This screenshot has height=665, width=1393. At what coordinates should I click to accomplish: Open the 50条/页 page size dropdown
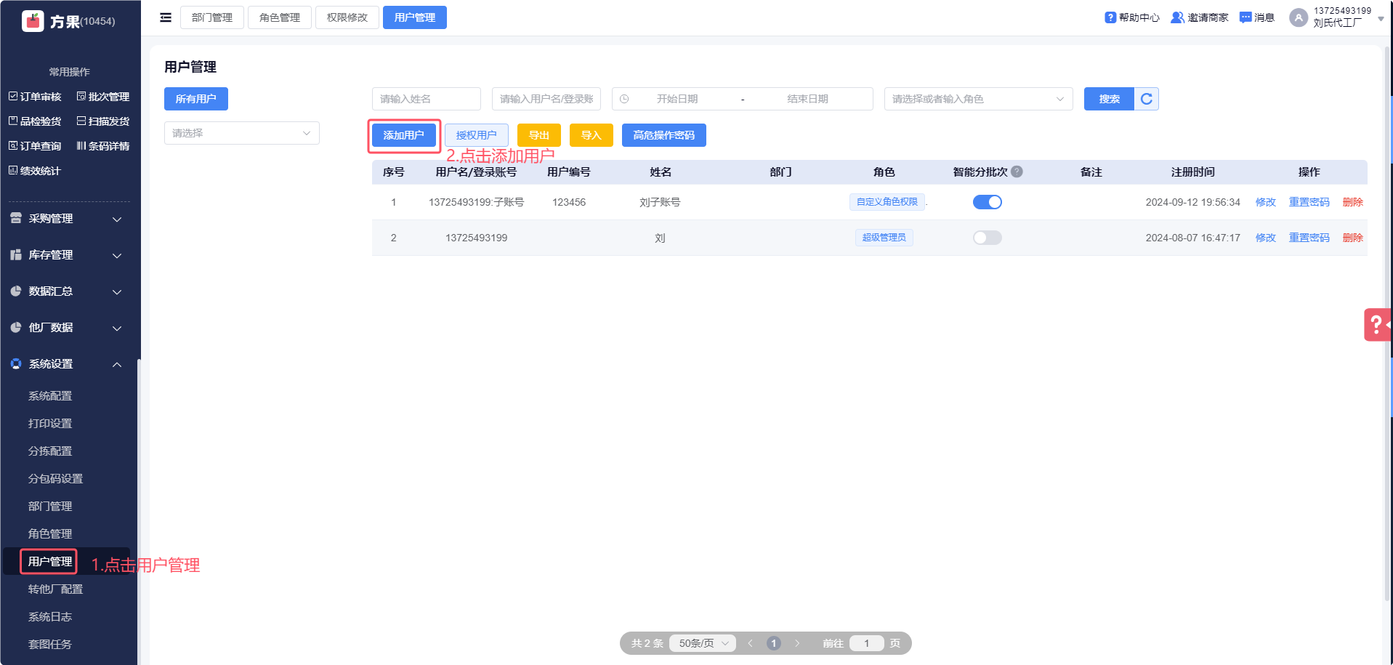click(x=703, y=643)
